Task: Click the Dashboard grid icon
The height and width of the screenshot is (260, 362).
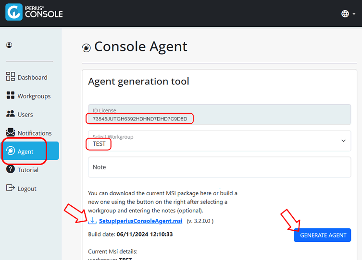Action: point(11,76)
